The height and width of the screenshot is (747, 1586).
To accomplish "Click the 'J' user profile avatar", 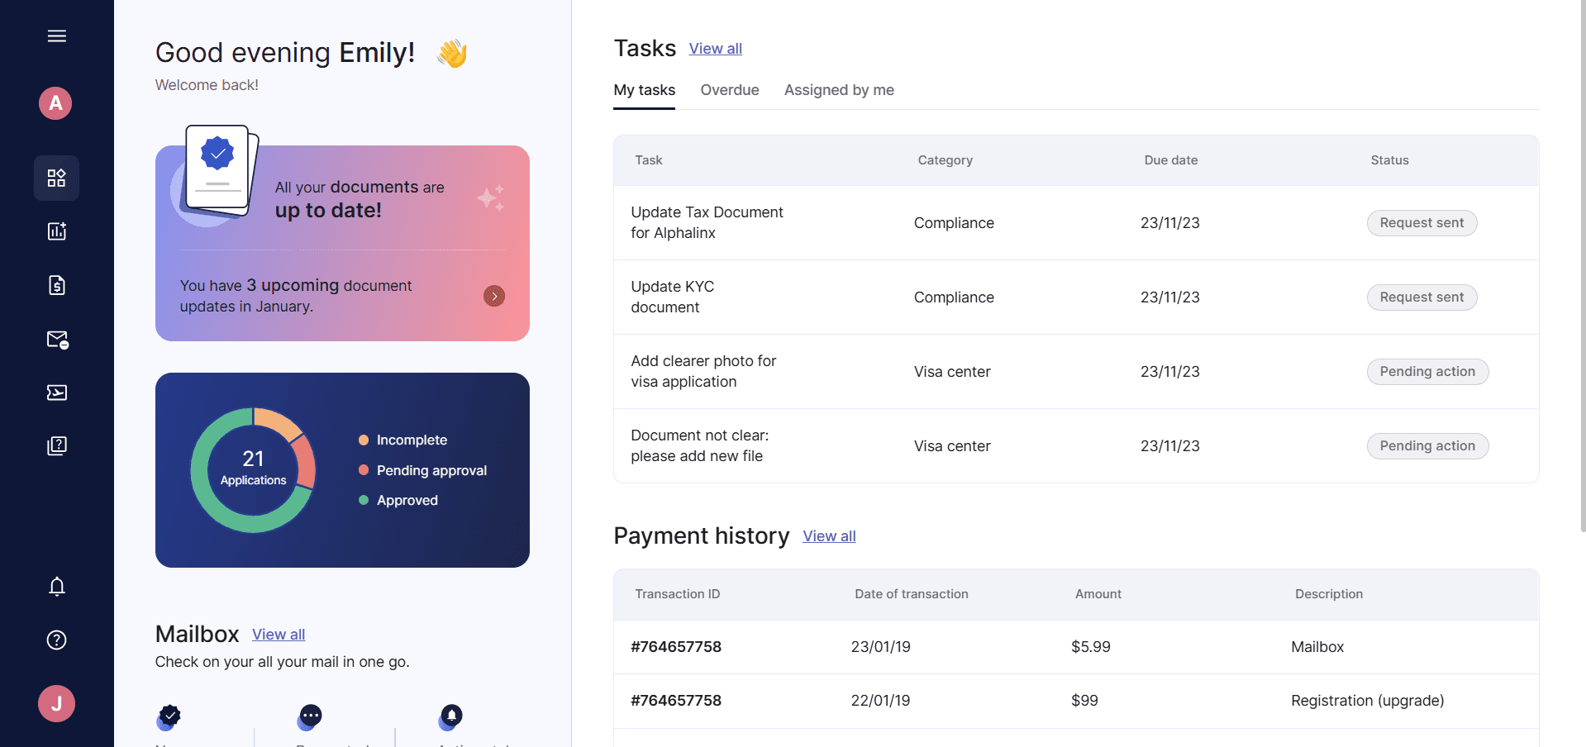I will click(56, 704).
